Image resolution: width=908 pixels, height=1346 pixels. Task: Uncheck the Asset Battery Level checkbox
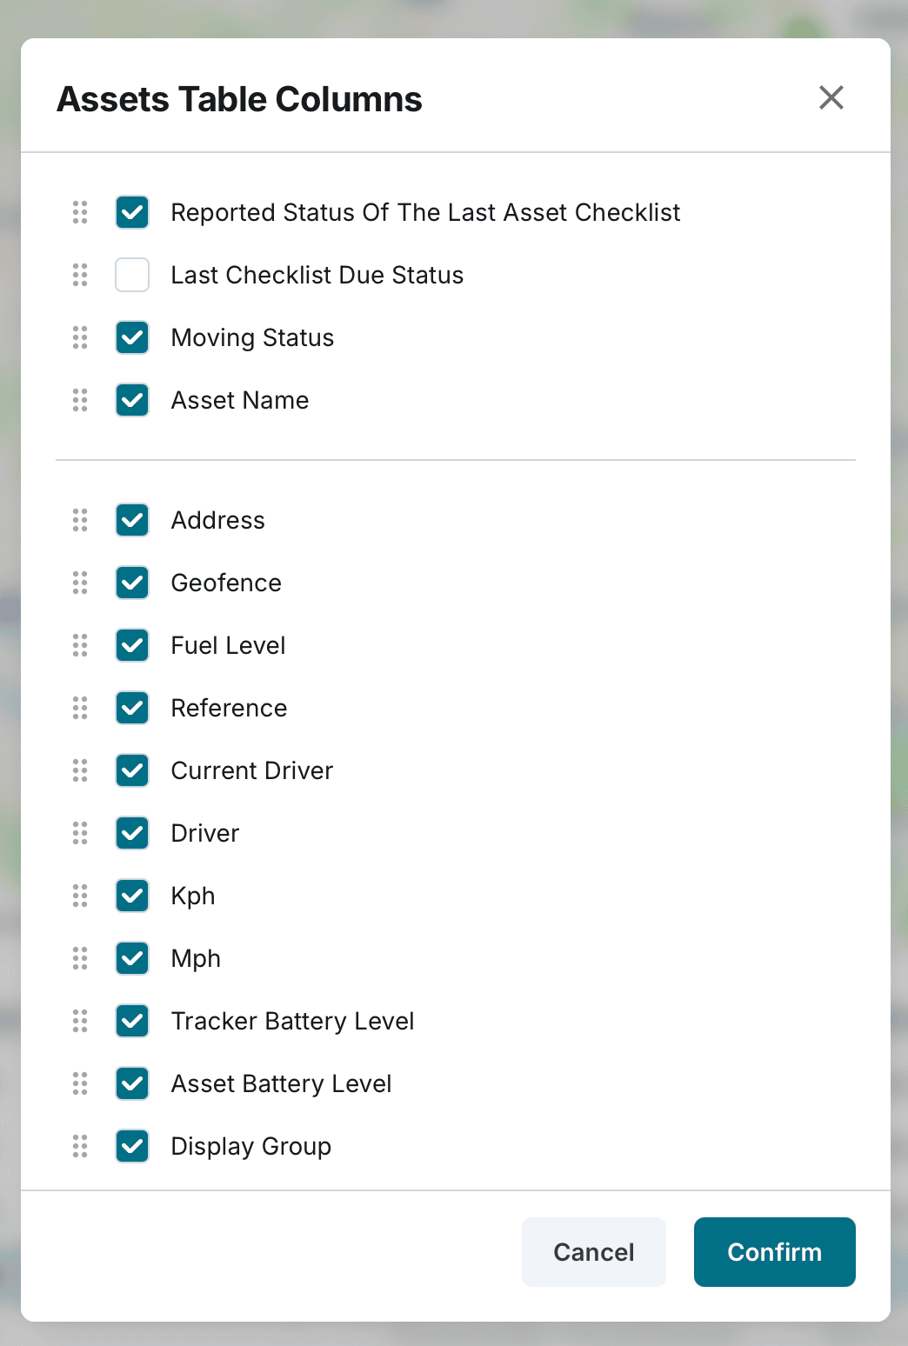(132, 1083)
